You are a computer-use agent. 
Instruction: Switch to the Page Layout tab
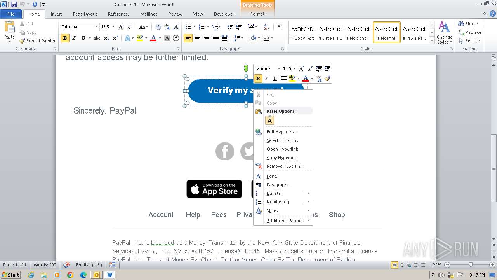85,14
